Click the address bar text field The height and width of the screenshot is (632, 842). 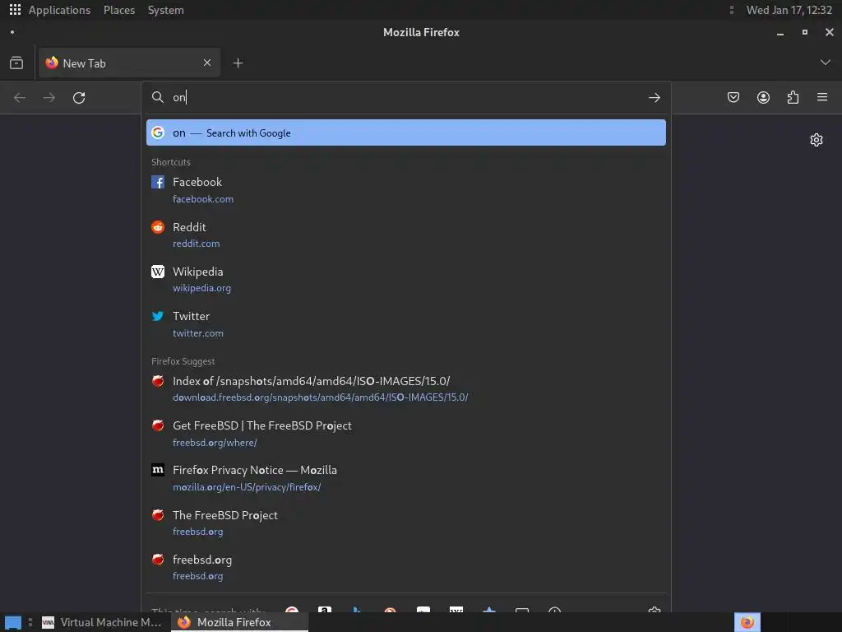(x=406, y=97)
